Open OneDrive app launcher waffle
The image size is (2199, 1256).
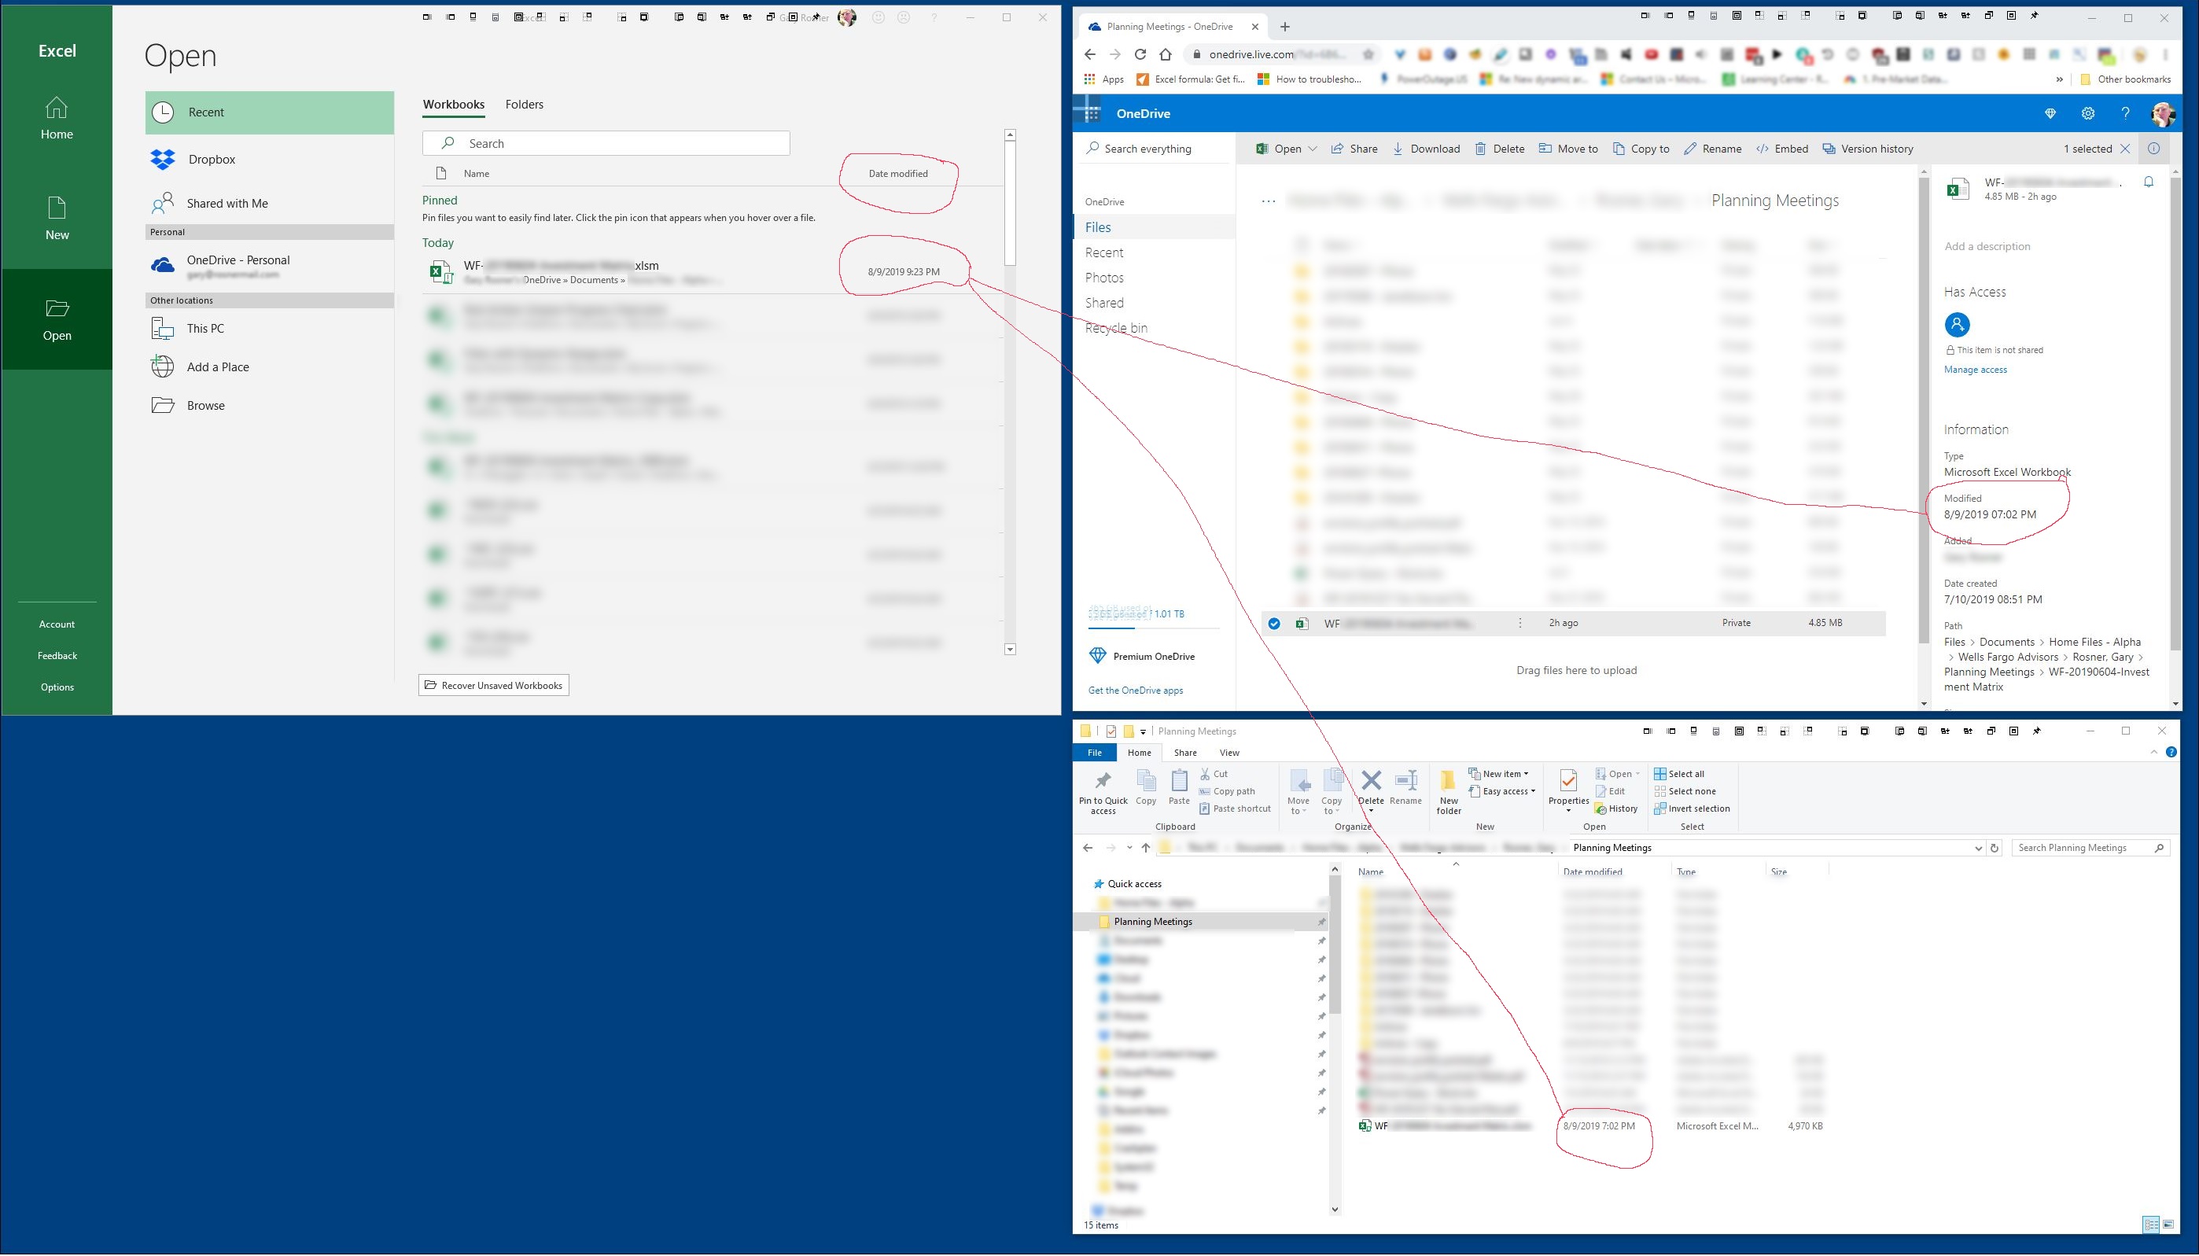1089,113
